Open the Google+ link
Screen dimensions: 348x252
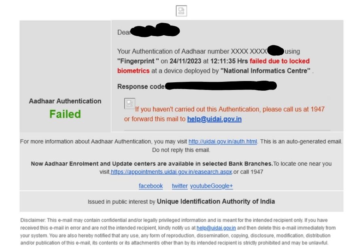[x=222, y=186]
